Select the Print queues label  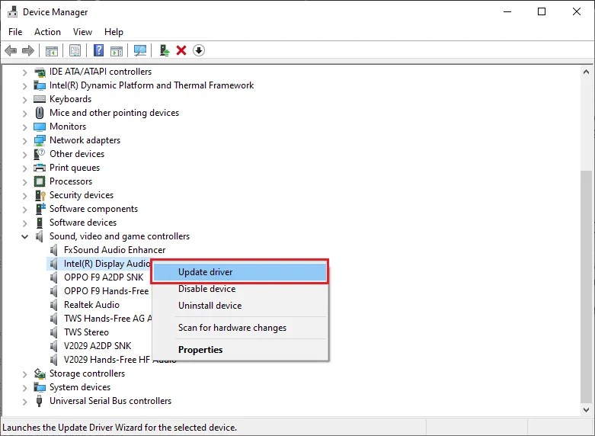pyautogui.click(x=75, y=168)
